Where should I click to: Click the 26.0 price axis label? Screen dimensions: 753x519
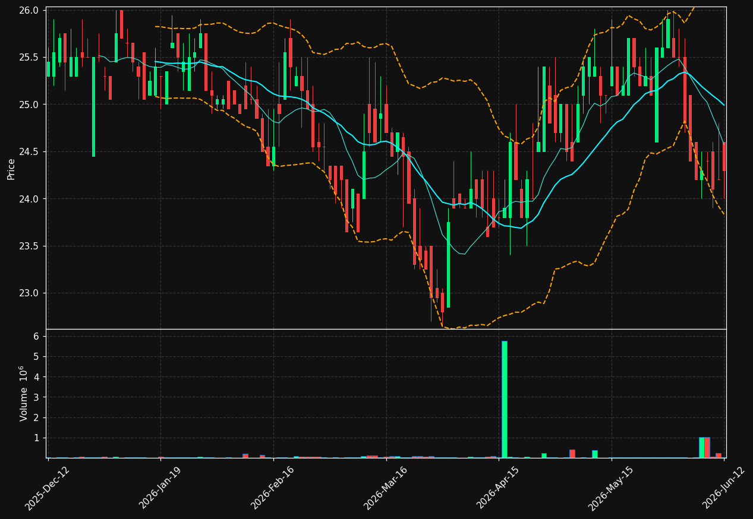click(x=30, y=11)
